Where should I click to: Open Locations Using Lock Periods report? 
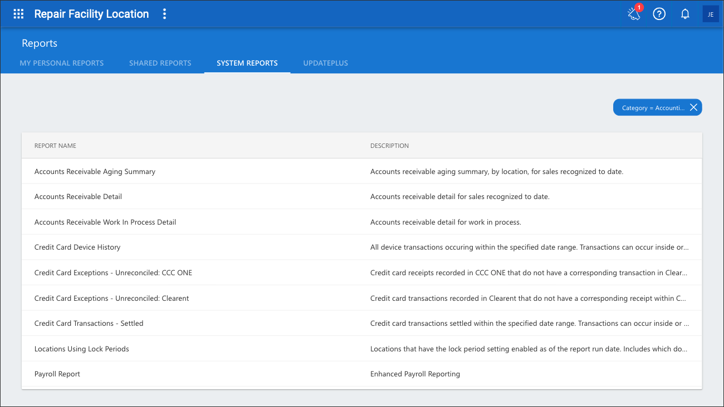coord(362,349)
